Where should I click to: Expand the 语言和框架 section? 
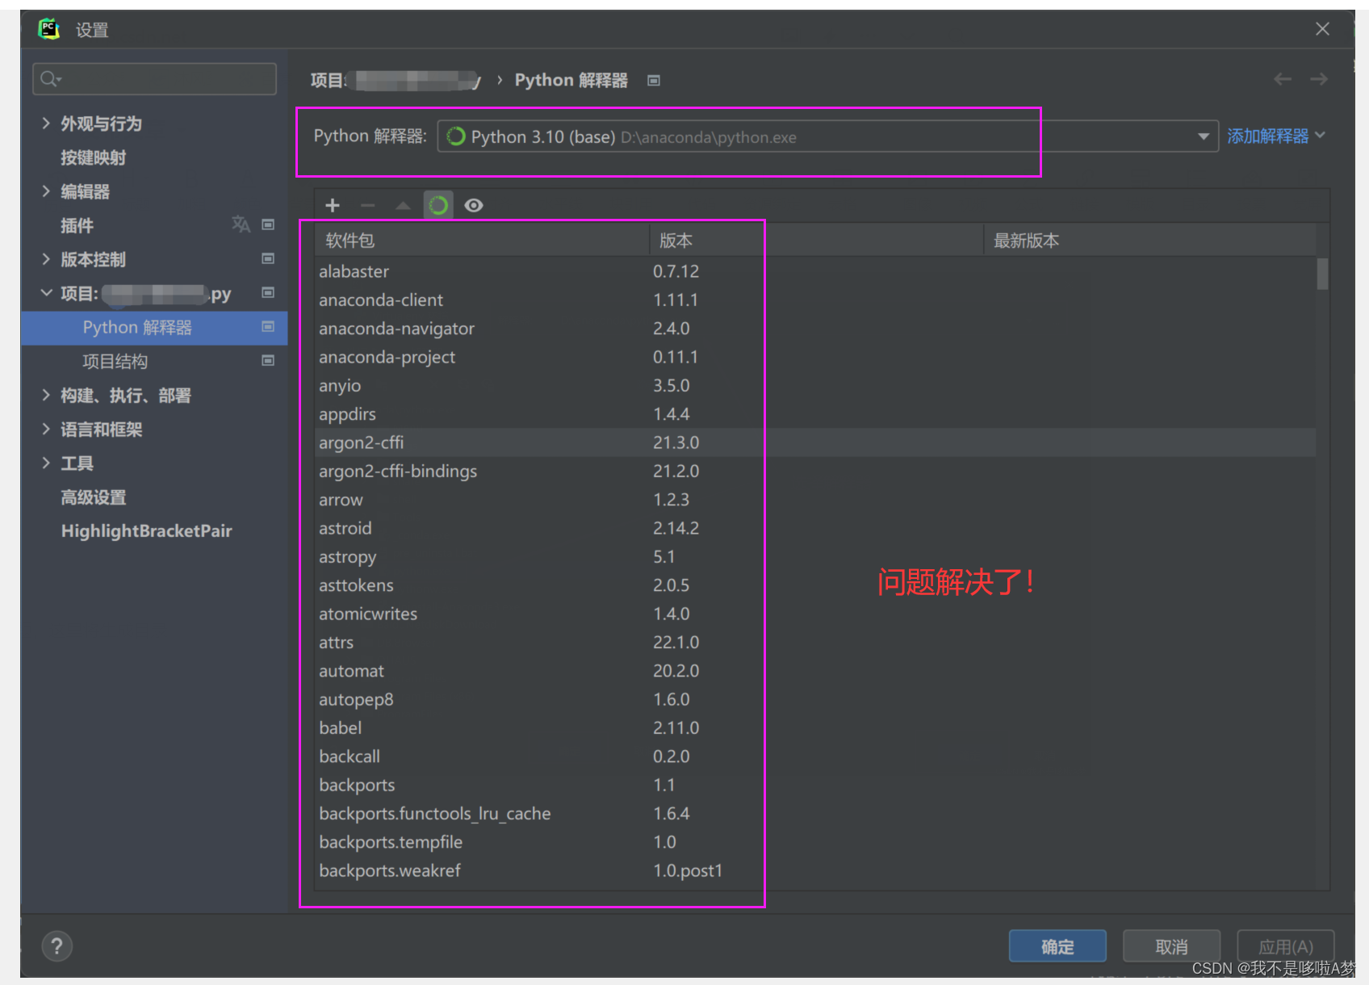pyautogui.click(x=46, y=429)
